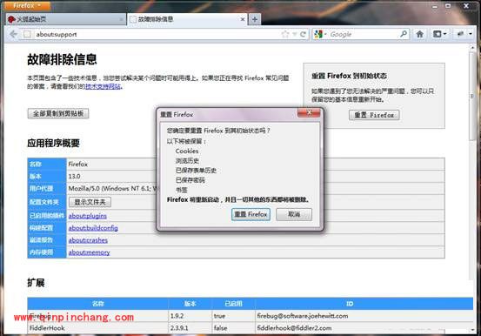The image size is (481, 336).
Task: Open the 技术支持网站 link
Action: coord(103,86)
